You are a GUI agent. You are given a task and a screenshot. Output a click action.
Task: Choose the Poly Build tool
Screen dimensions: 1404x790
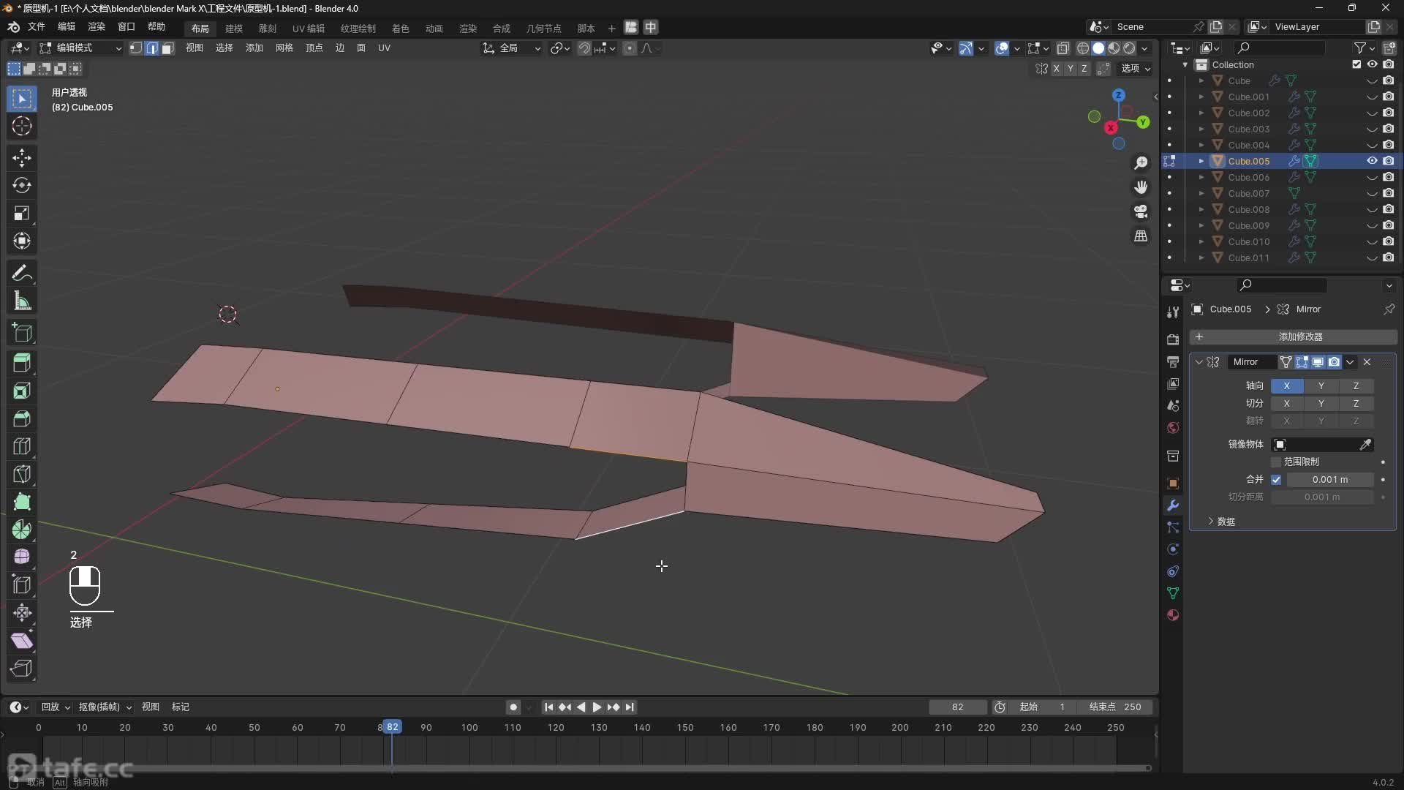coord(22,503)
